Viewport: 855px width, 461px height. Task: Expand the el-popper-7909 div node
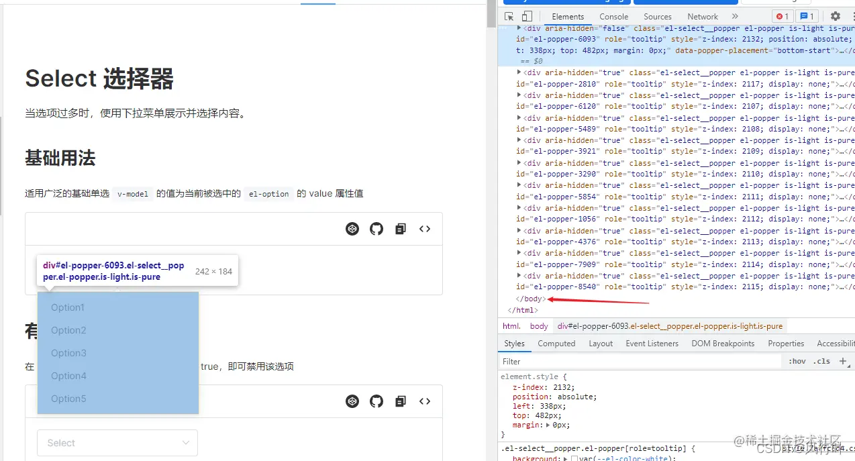pyautogui.click(x=519, y=253)
